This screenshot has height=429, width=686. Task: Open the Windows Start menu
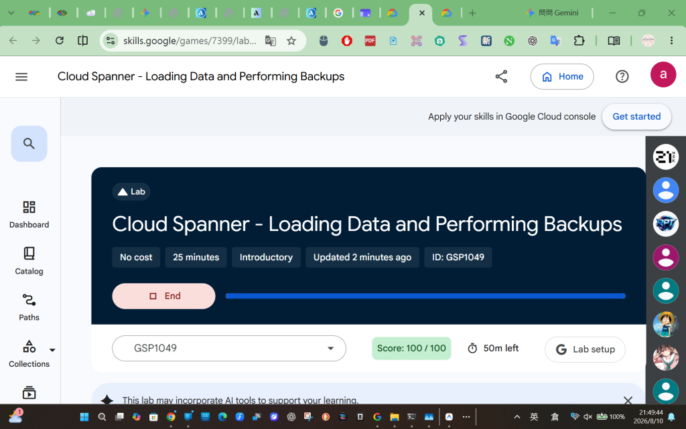[x=84, y=417]
